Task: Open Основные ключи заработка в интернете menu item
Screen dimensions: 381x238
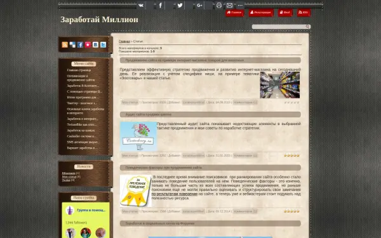Action: click(86, 111)
